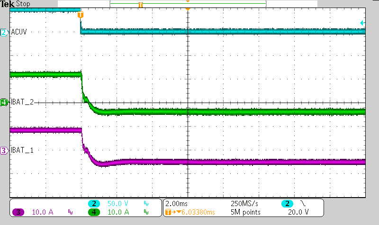Select the channel 4 IBAT_2 ground marker
This screenshot has width=379, height=225.
(4, 102)
